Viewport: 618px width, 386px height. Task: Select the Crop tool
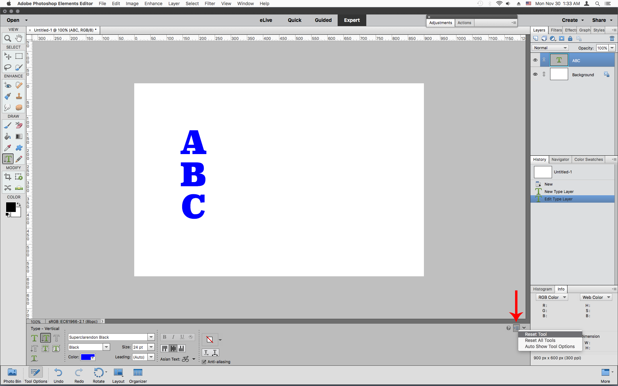(7, 176)
